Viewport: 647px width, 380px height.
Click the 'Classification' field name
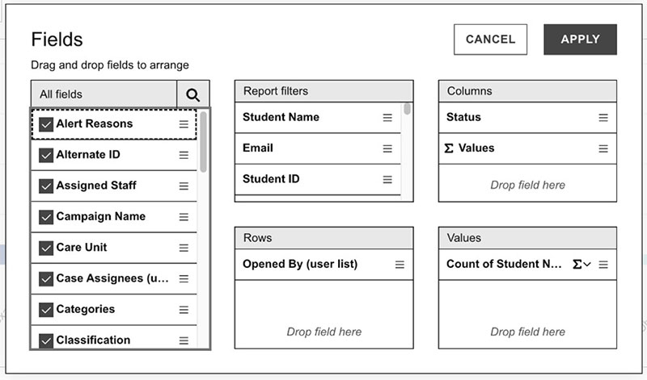point(93,340)
